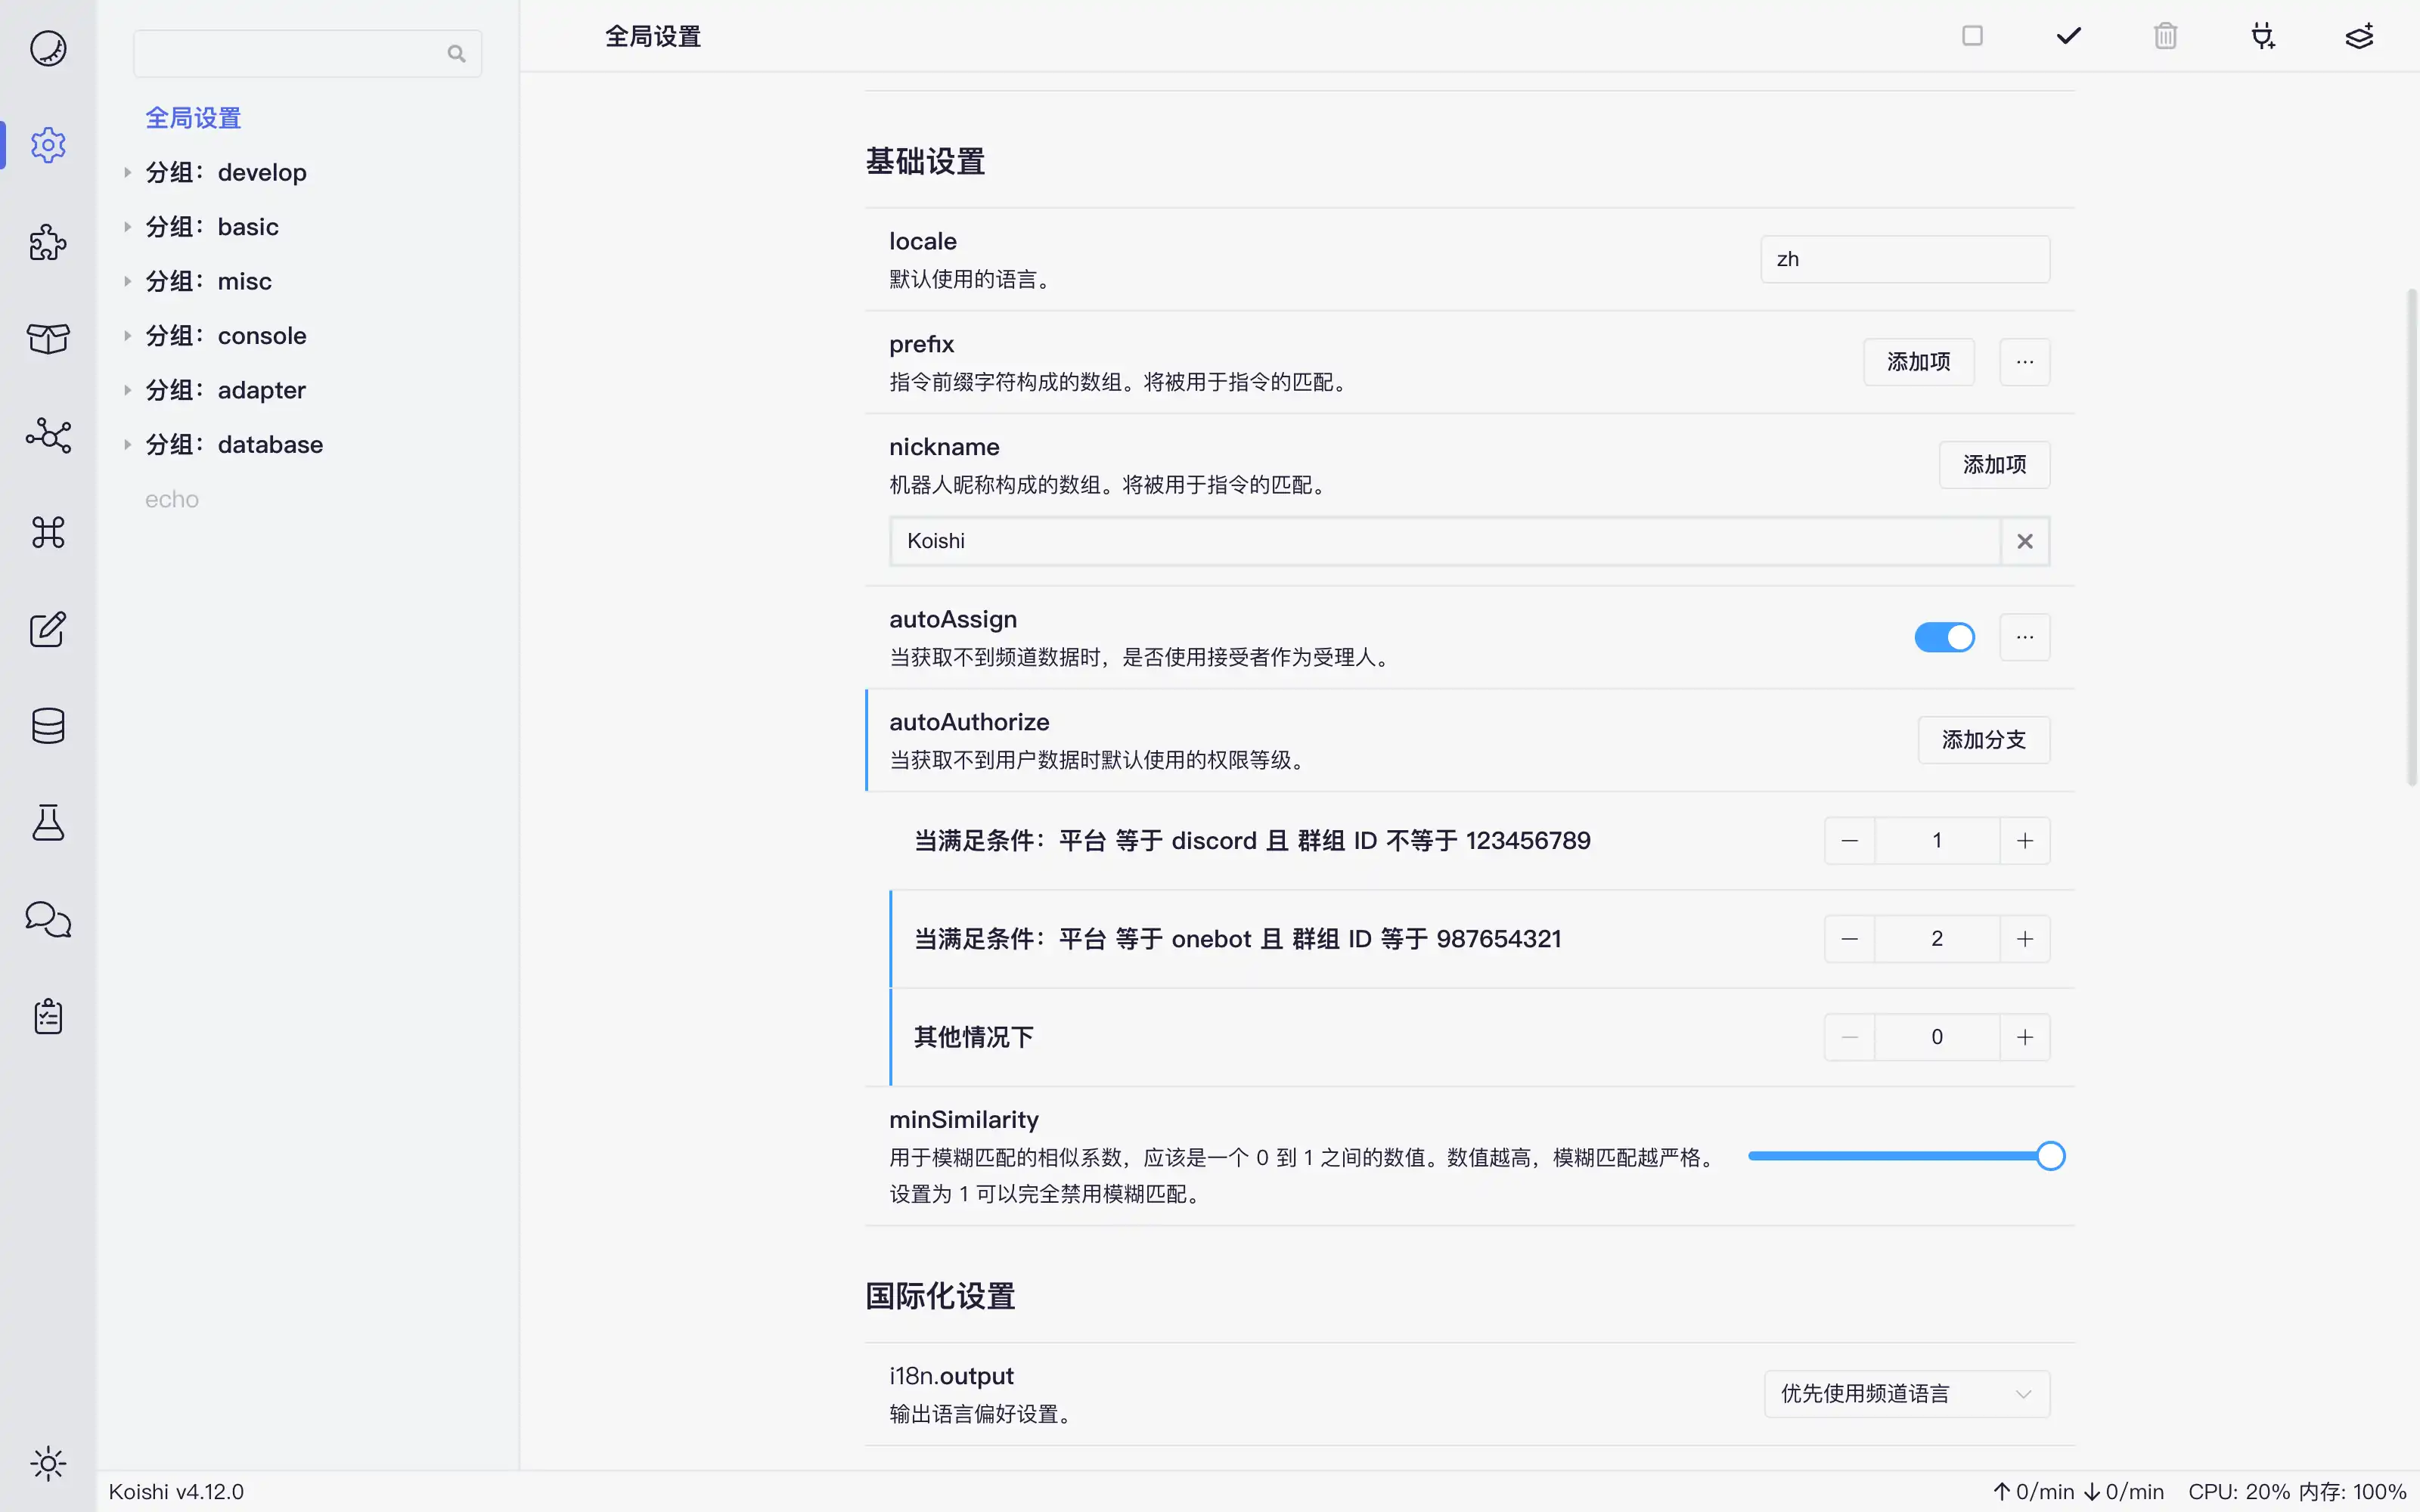Click the locale input field
This screenshot has height=1512, width=2420.
(x=1905, y=259)
